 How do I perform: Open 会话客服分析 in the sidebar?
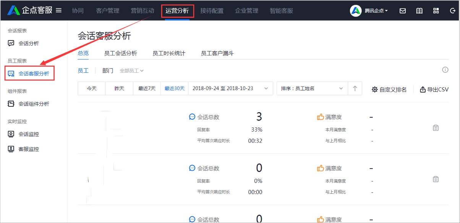click(x=29, y=74)
